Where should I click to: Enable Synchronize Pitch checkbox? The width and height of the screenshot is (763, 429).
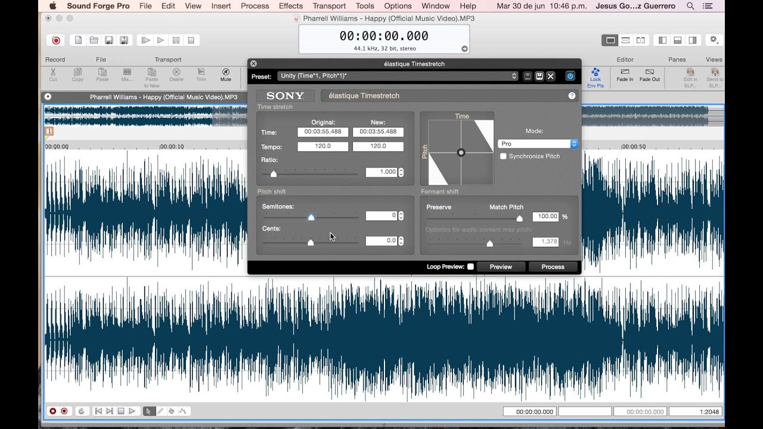click(504, 156)
